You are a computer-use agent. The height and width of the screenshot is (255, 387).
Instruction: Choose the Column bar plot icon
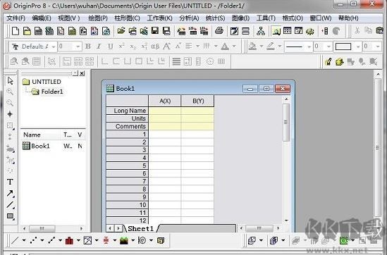tap(69, 240)
